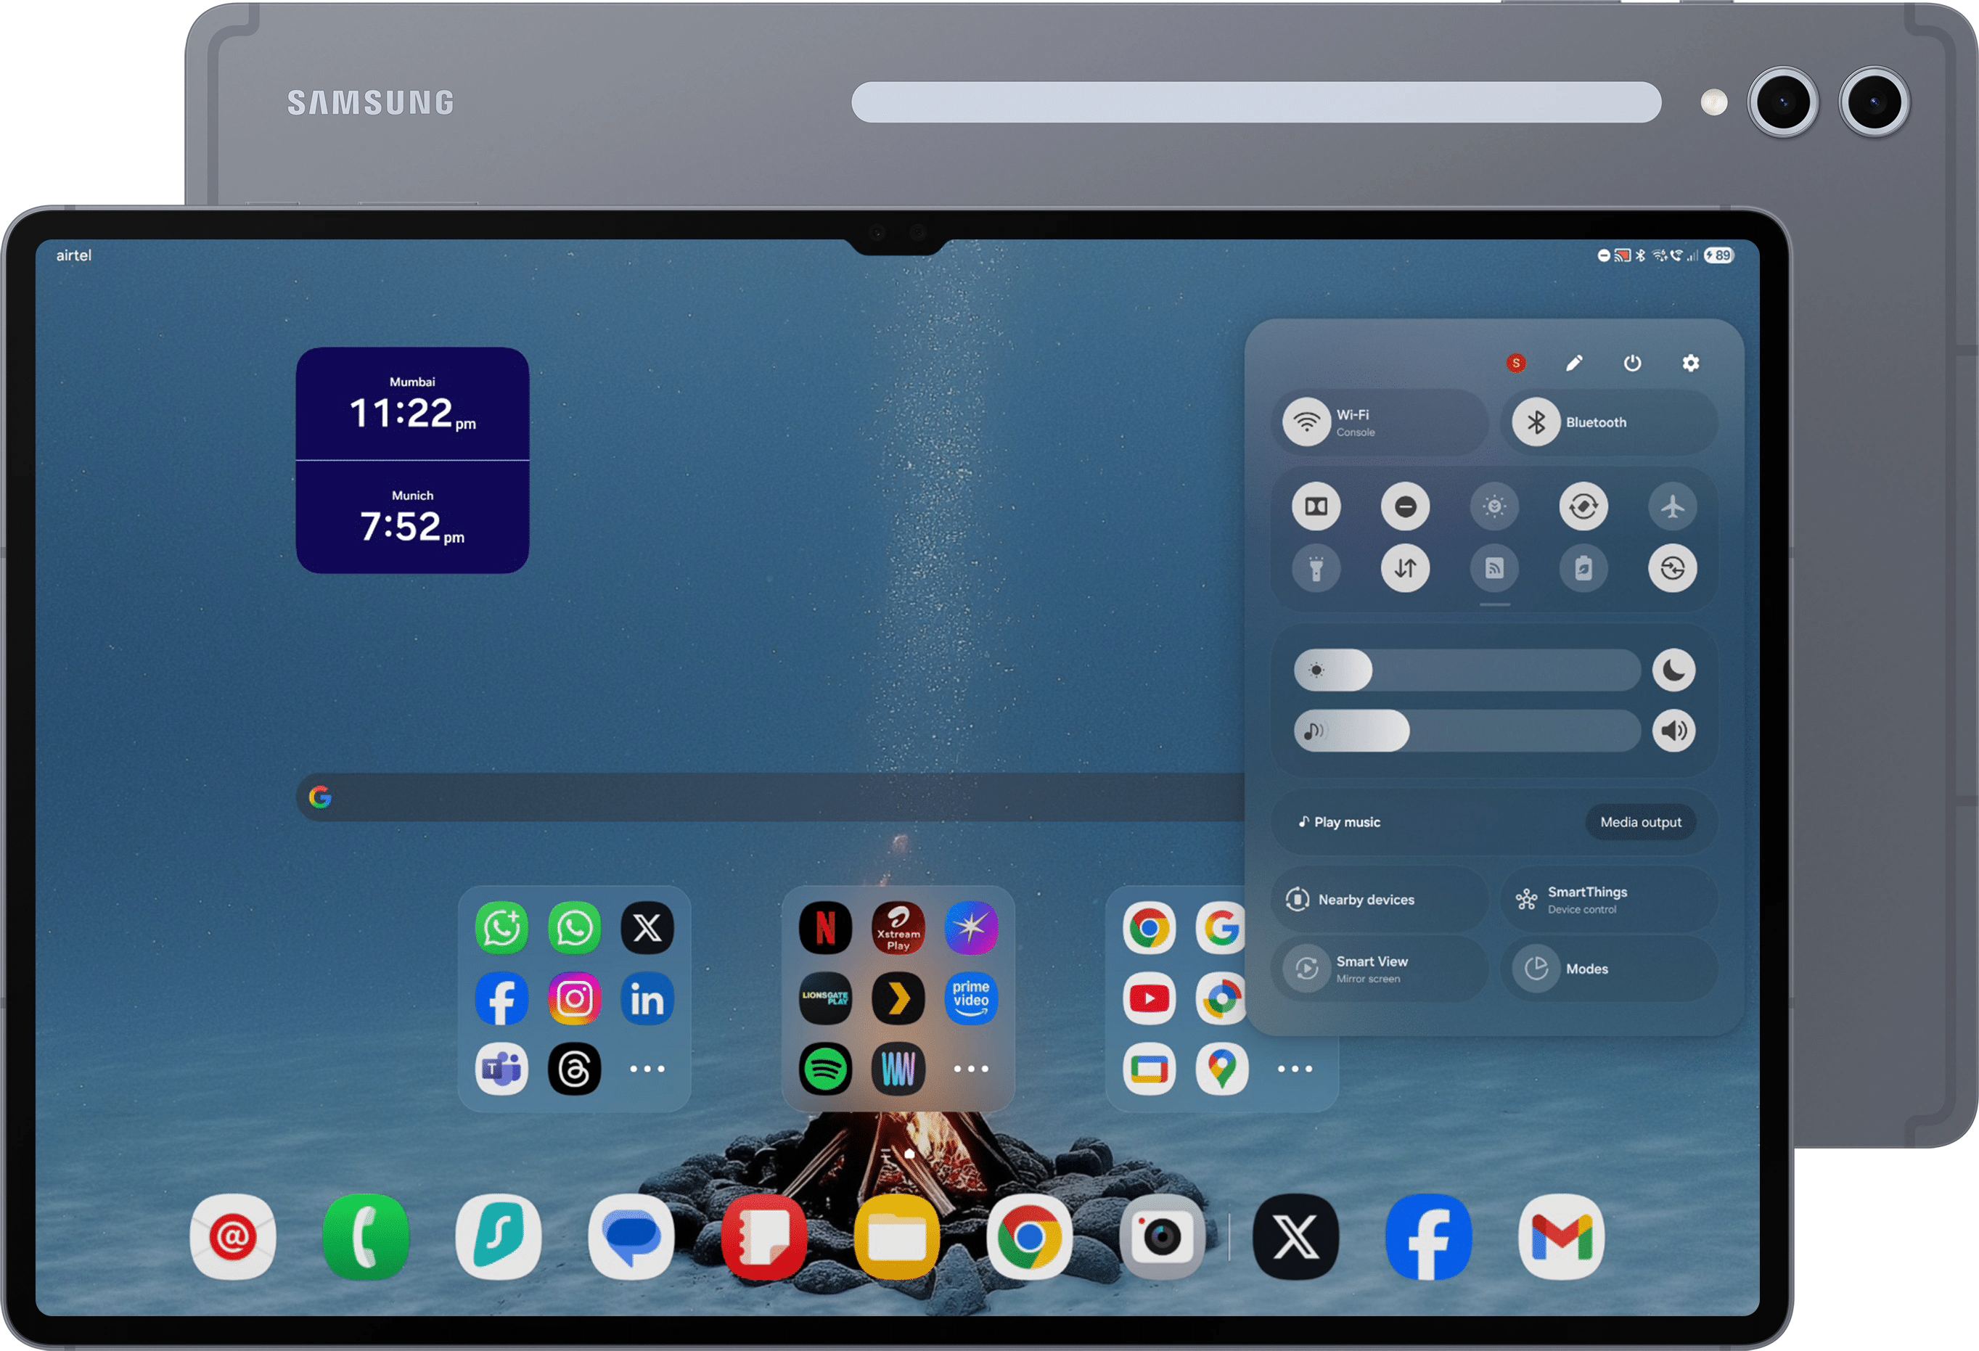The height and width of the screenshot is (1351, 1979).
Task: Open the green Phone app in dock
Action: point(365,1237)
